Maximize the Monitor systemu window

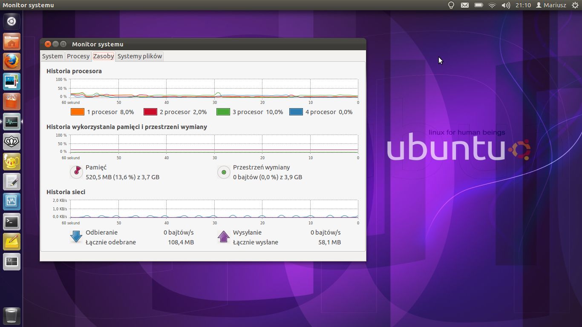point(63,44)
